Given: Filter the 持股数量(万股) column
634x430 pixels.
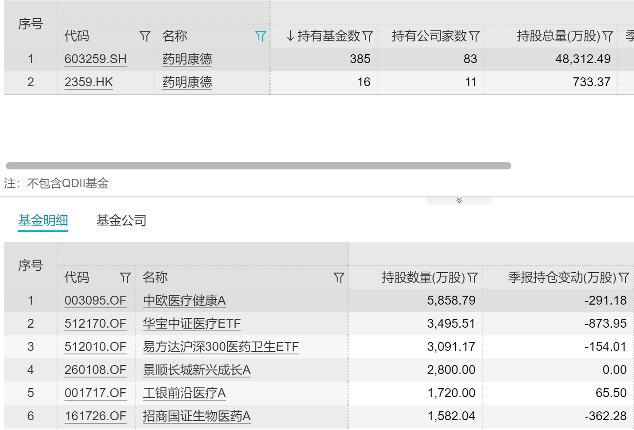Looking at the screenshot, I should (x=472, y=278).
